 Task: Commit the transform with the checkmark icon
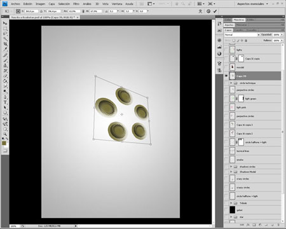click(x=215, y=11)
